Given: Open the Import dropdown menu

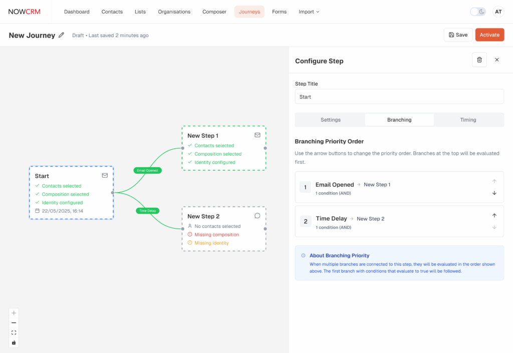Looking at the screenshot, I should pos(309,12).
